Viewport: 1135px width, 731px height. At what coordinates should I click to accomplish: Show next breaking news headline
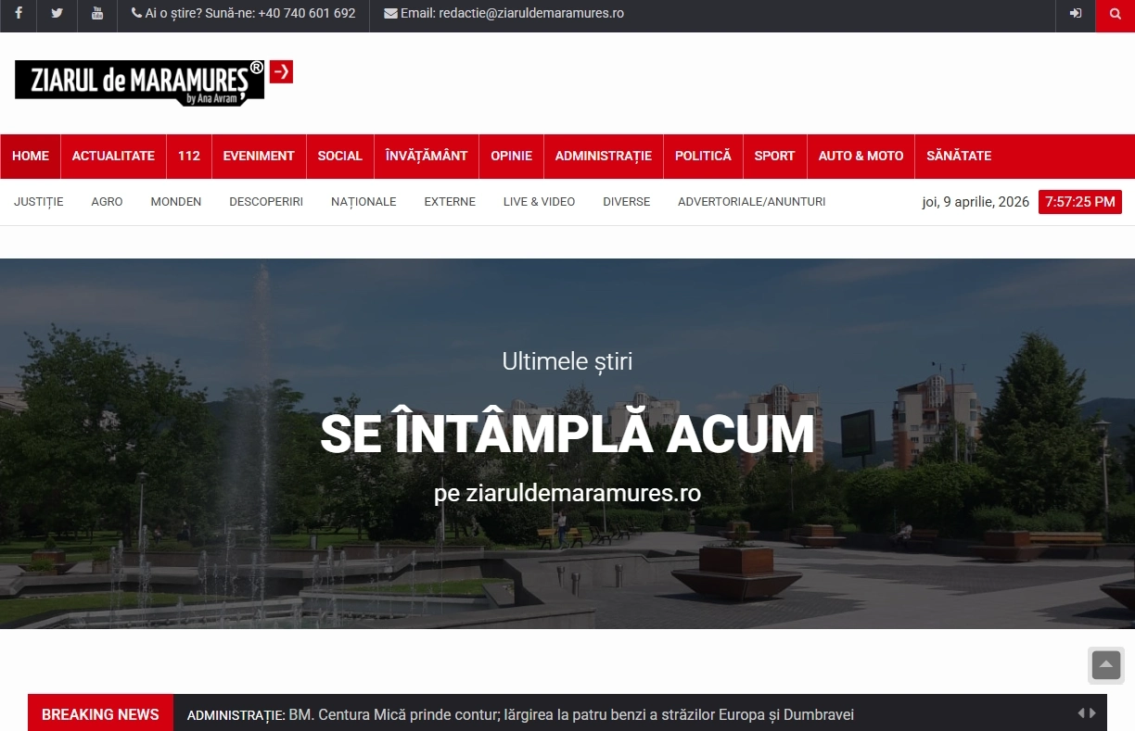(1094, 714)
